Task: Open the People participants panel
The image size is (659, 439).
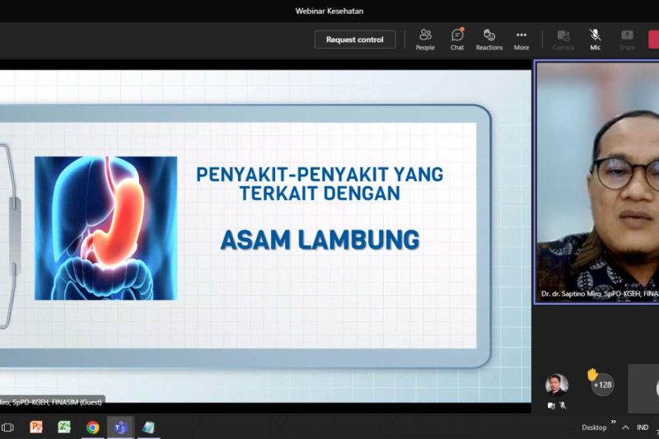Action: 425,39
